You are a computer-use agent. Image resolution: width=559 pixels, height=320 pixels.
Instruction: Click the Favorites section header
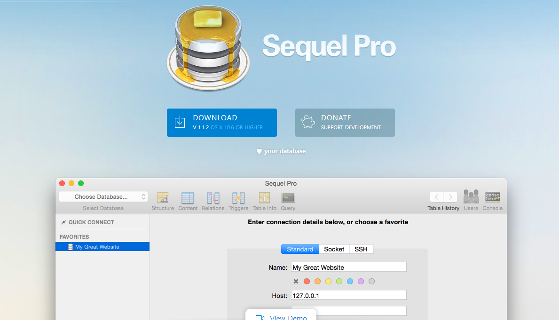point(74,237)
